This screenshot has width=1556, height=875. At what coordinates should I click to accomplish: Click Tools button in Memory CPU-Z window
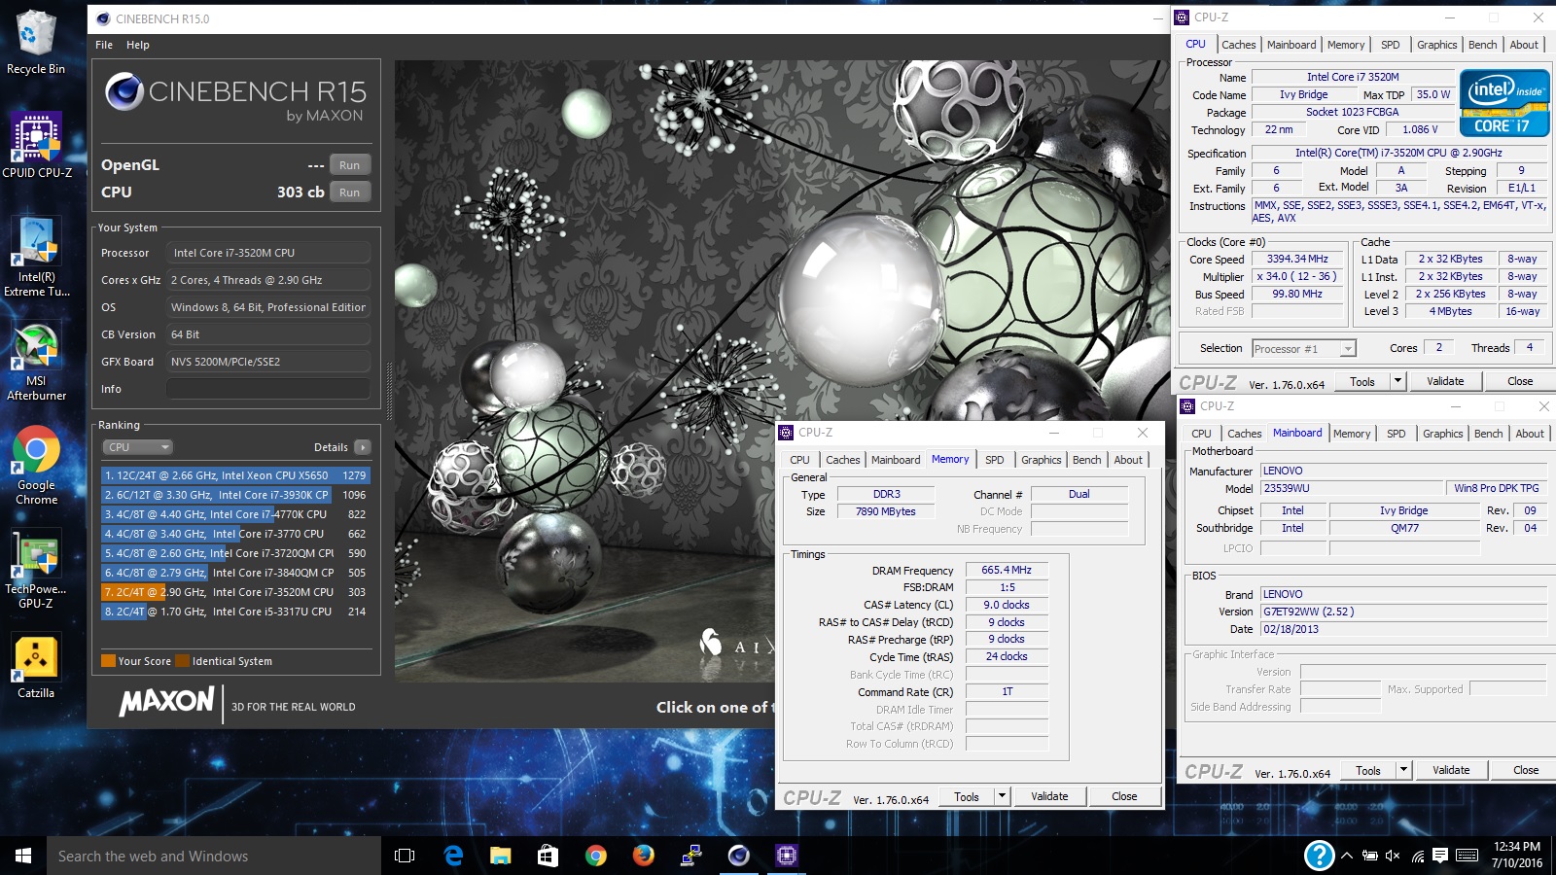coord(967,796)
